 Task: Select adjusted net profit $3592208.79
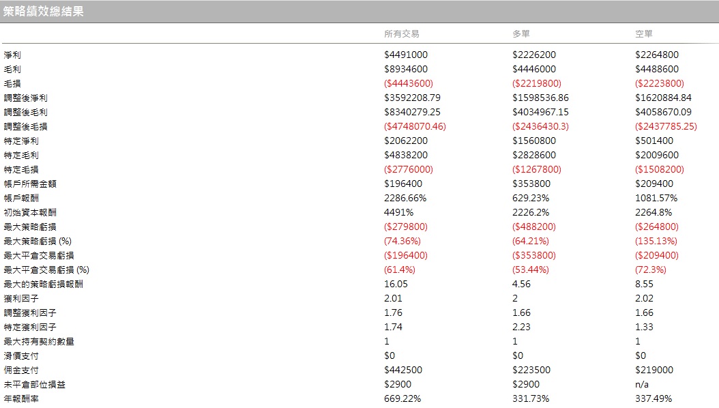point(412,98)
